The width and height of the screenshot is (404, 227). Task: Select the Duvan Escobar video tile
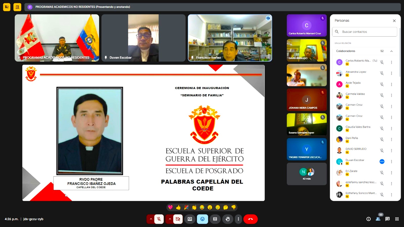coord(143,38)
